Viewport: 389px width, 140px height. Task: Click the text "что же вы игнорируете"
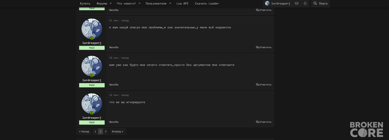(127, 102)
